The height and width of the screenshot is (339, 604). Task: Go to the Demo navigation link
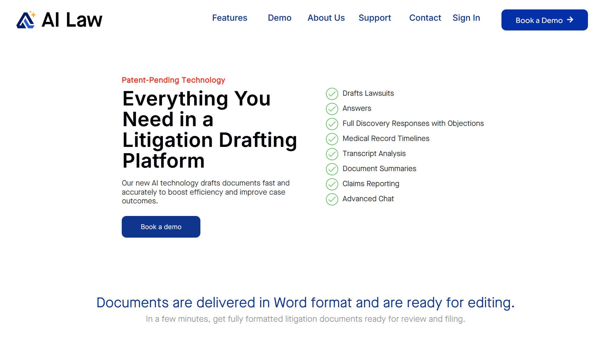tap(279, 18)
